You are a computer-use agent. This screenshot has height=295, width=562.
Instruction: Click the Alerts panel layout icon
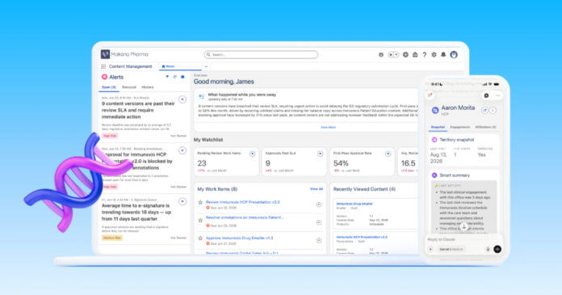tap(182, 77)
